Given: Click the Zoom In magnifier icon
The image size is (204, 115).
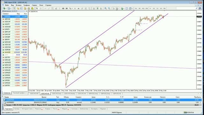Looking at the screenshot, I should coord(106,9).
